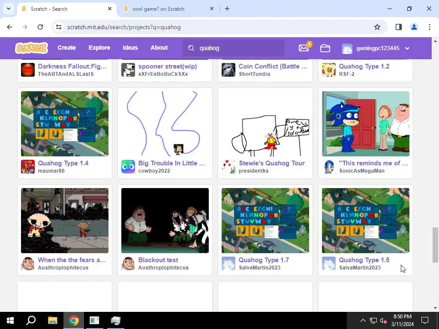This screenshot has height=329, width=439.
Task: Open Quahog Type 1.5 thumbnail
Action: click(x=366, y=221)
